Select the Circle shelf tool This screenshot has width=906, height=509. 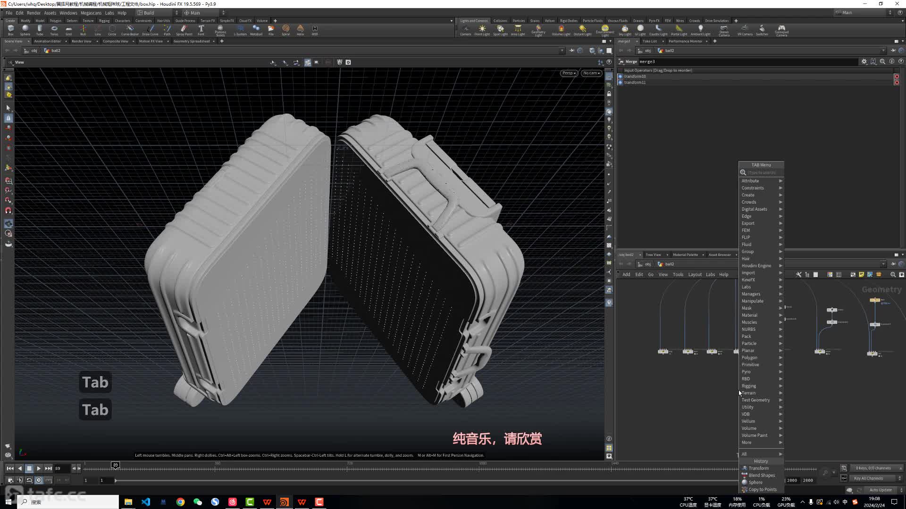coord(112,30)
